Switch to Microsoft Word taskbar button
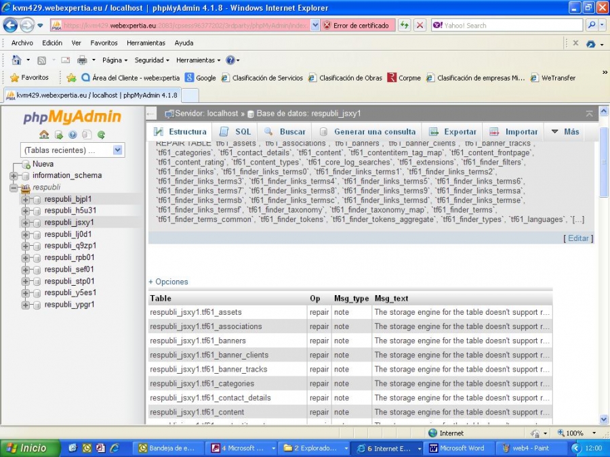Image resolution: width=610 pixels, height=457 pixels. coord(458,448)
